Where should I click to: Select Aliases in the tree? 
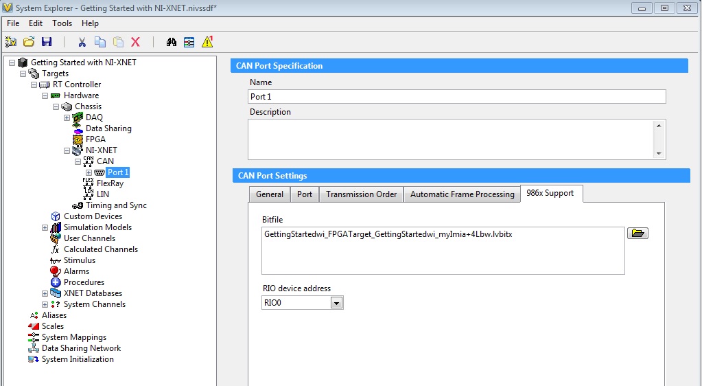point(54,315)
